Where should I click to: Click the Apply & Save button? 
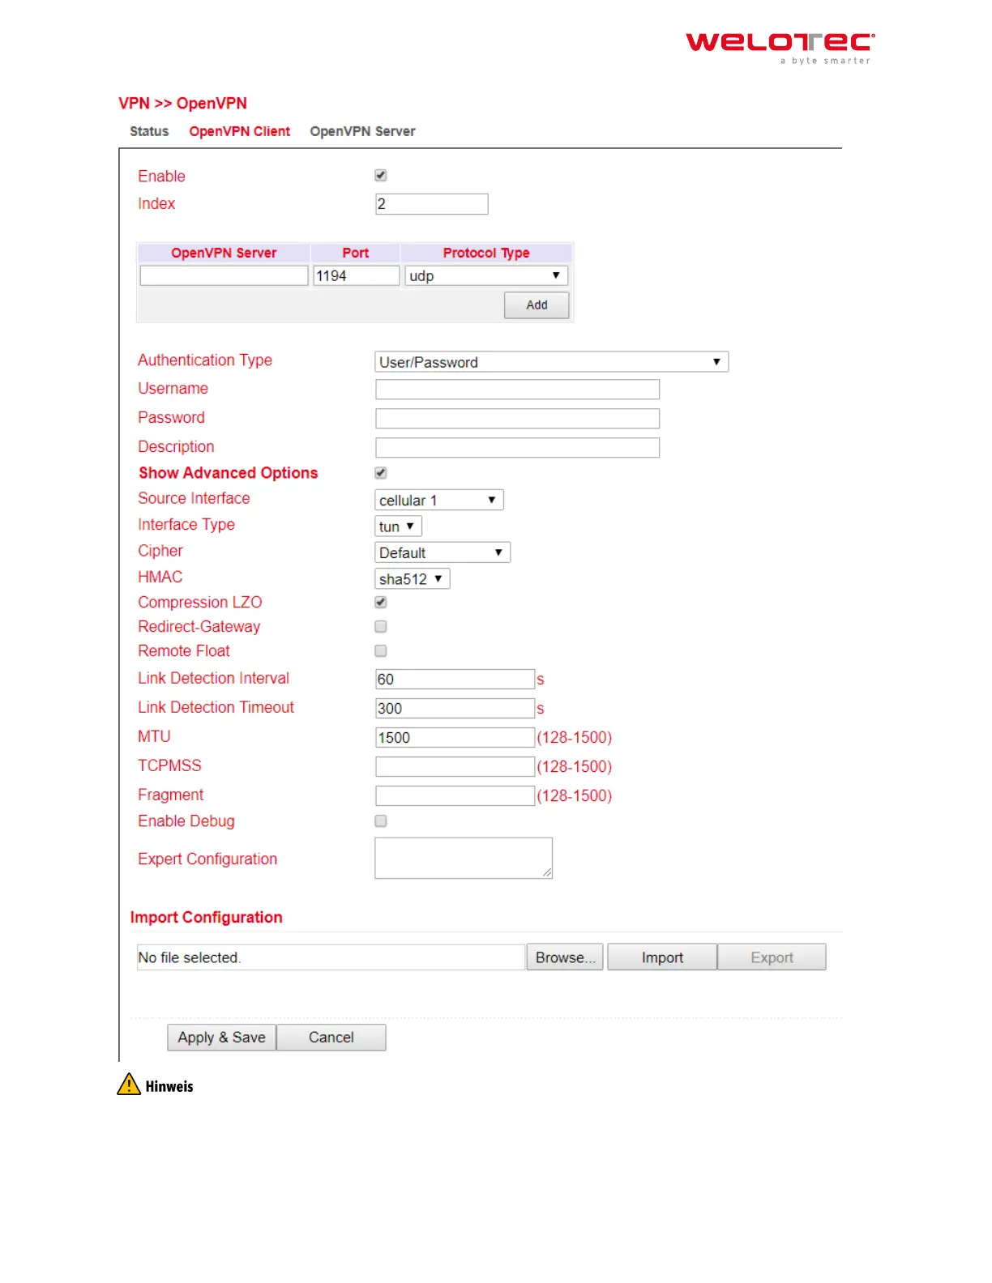221,1038
